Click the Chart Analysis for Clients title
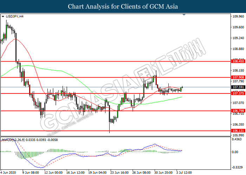 tap(123, 7)
